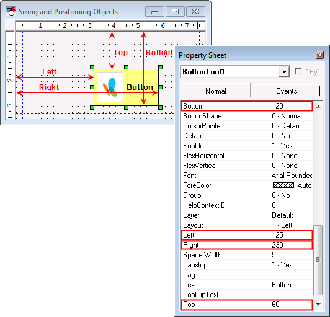
Task: Click the property list scrollbar thumb
Action: pyautogui.click(x=318, y=260)
